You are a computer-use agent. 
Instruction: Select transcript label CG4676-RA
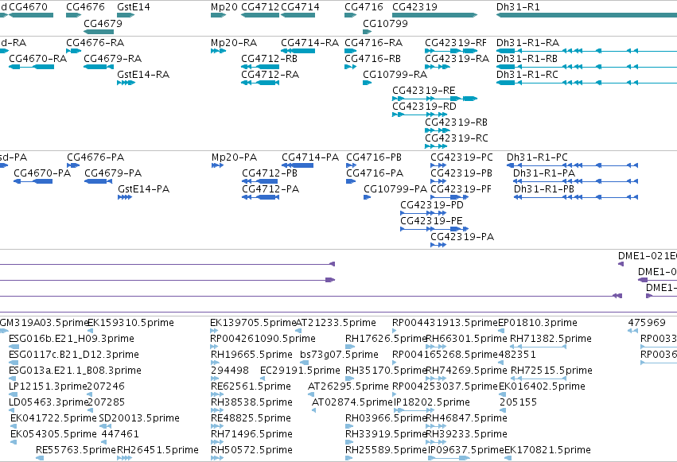[x=95, y=43]
